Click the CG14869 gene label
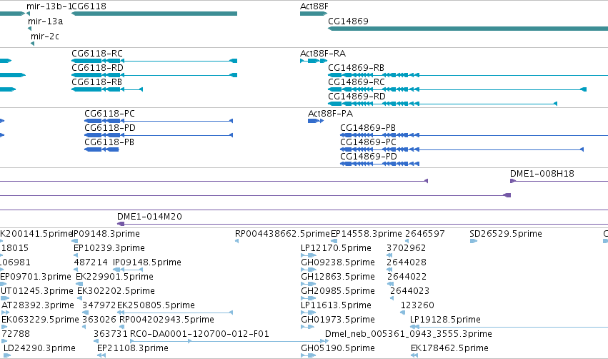The width and height of the screenshot is (608, 359). (348, 21)
